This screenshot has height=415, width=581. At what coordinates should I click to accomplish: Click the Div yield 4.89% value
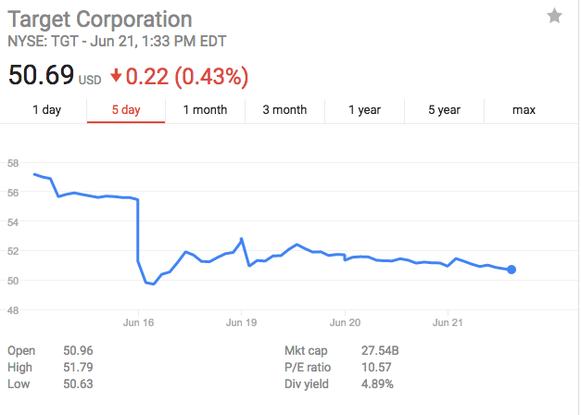(x=377, y=384)
